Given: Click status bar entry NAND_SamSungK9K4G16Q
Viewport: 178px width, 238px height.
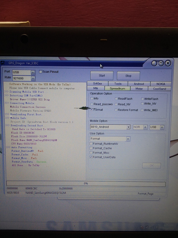Looking at the screenshot, I should pos(42,193).
